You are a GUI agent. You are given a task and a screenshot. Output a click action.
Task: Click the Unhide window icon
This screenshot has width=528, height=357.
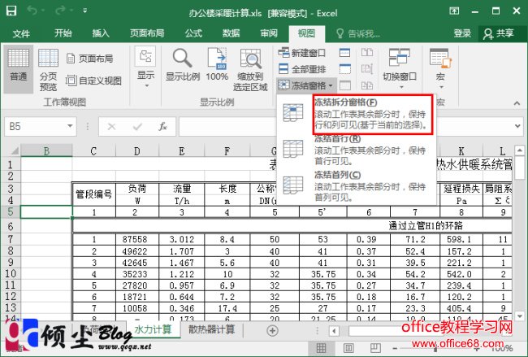(x=344, y=85)
